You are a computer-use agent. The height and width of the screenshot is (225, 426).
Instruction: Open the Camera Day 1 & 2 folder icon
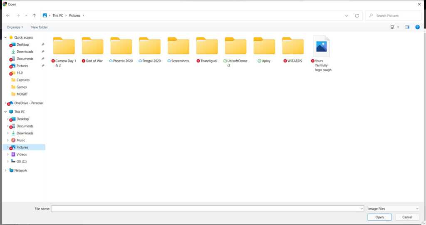coord(64,46)
